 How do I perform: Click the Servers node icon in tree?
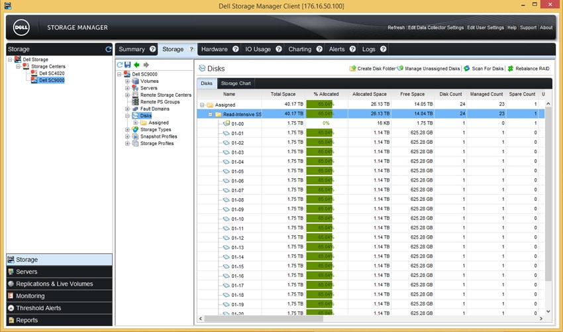[x=135, y=88]
